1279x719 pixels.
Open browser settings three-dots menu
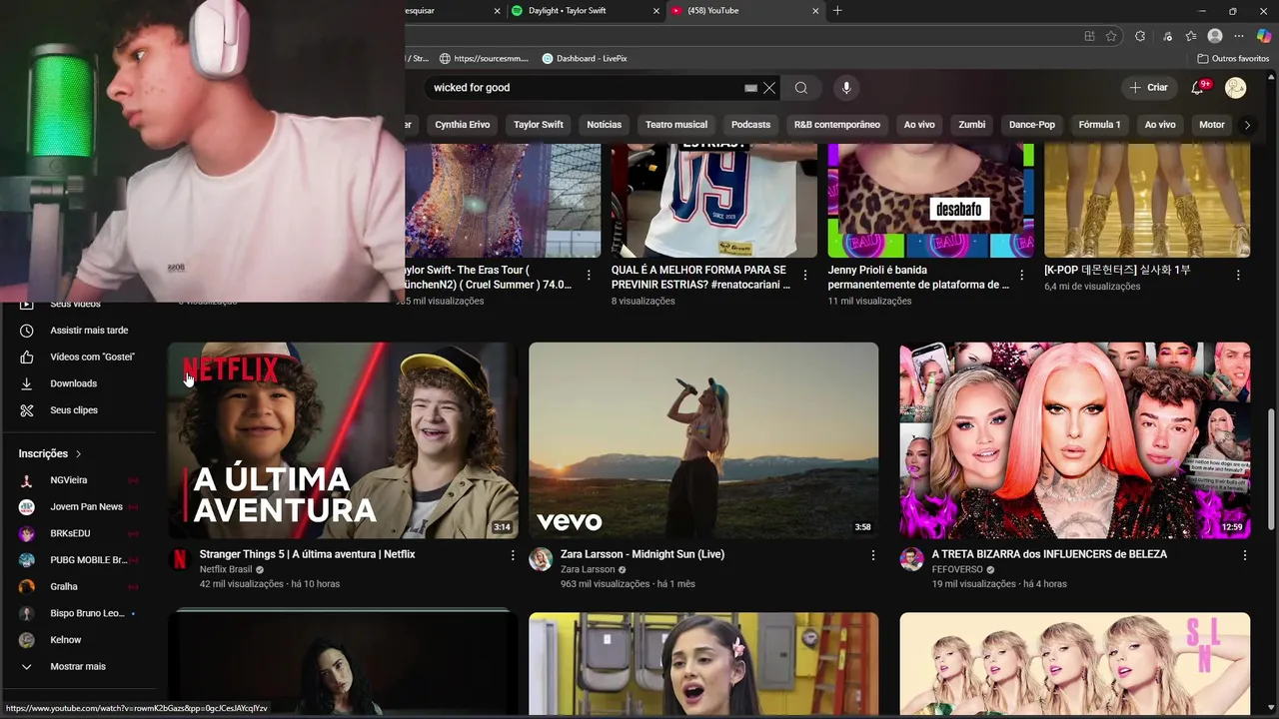(1239, 36)
